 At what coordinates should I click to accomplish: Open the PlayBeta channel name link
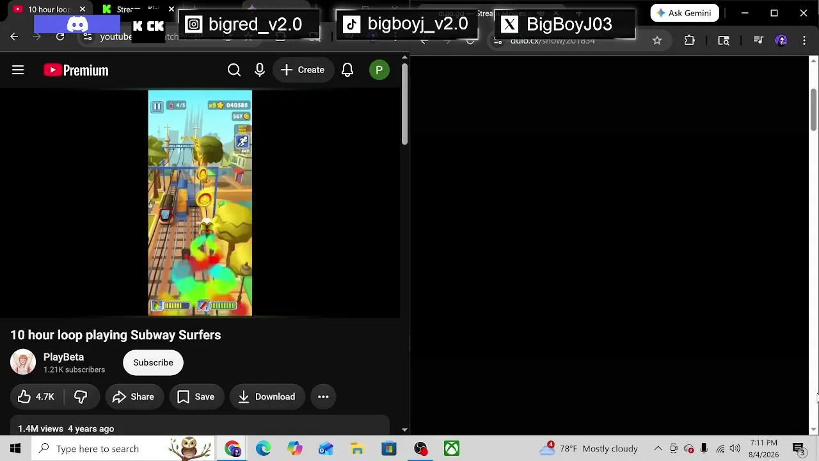(63, 357)
